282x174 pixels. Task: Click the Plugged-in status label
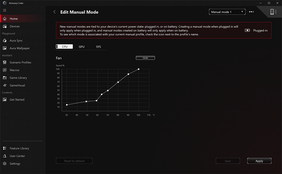coord(260,31)
